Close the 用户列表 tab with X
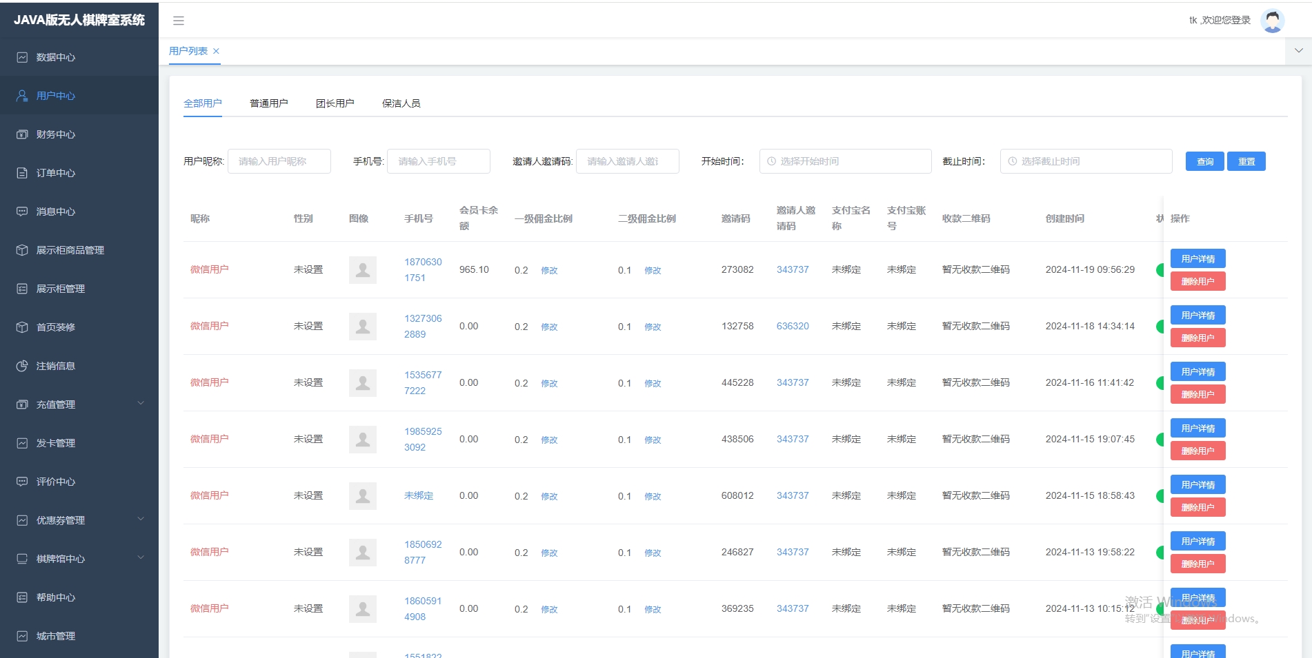Screen dimensions: 1312x658 point(216,51)
